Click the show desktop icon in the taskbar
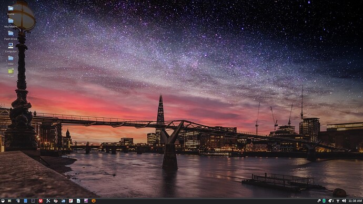This screenshot has height=204, width=363. (9, 201)
